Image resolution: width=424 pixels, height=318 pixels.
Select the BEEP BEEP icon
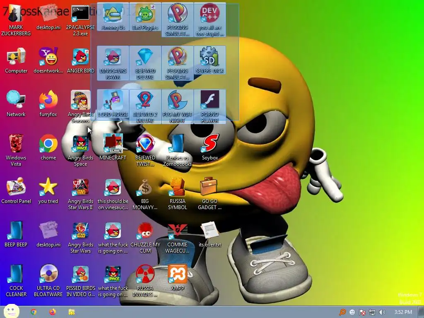click(16, 234)
